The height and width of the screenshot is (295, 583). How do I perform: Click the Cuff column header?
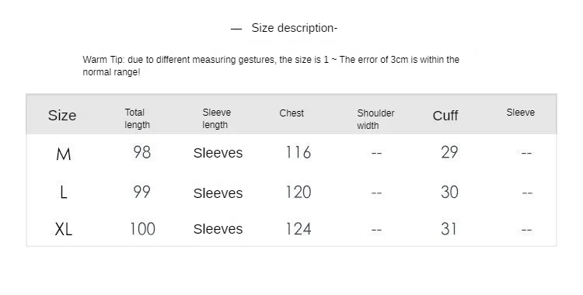pos(445,116)
